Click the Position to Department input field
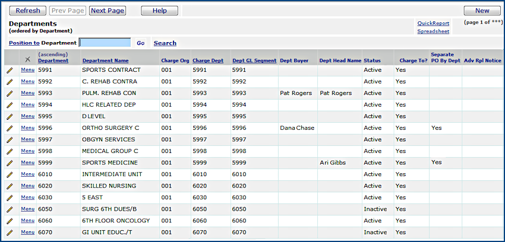The image size is (505, 242). point(105,43)
